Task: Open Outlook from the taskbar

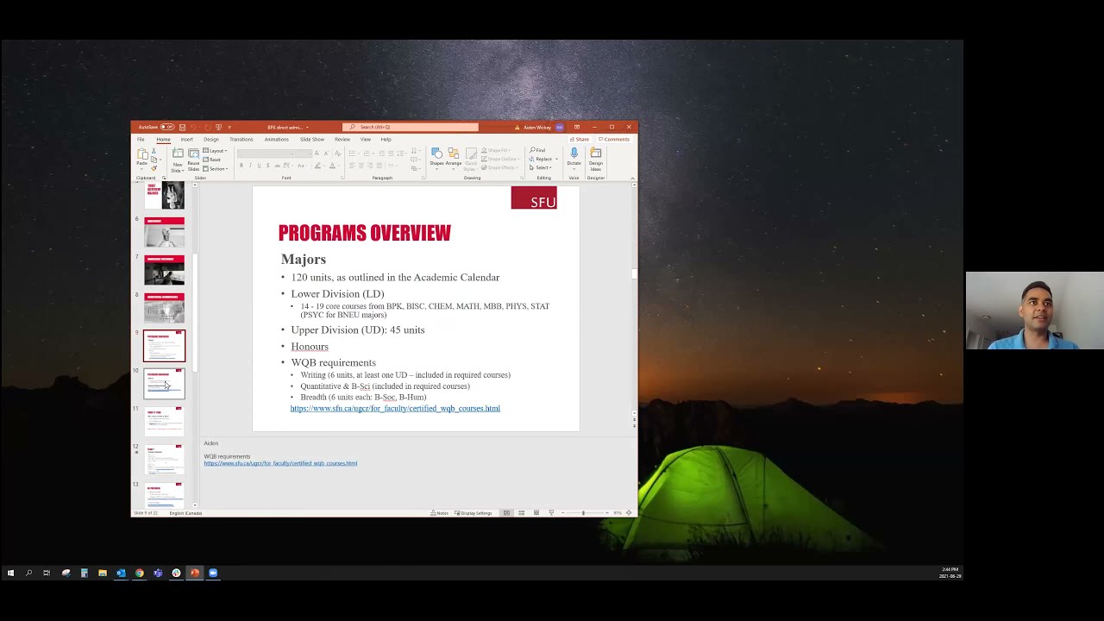Action: (x=121, y=573)
